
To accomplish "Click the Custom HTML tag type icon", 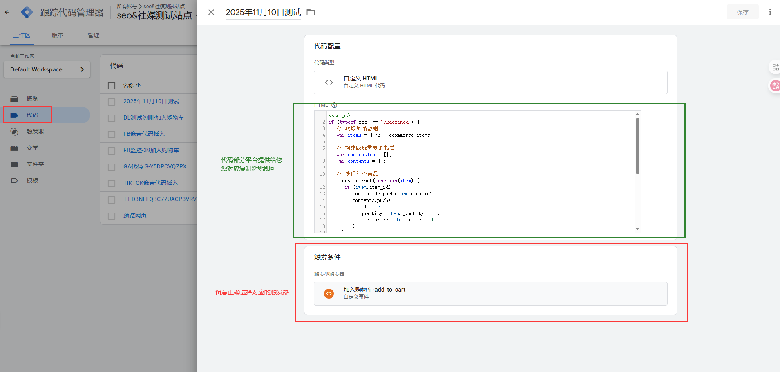I will tap(329, 82).
